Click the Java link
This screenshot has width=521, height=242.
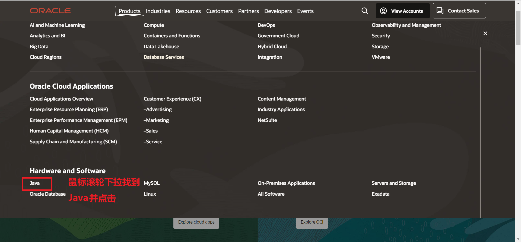tap(35, 183)
